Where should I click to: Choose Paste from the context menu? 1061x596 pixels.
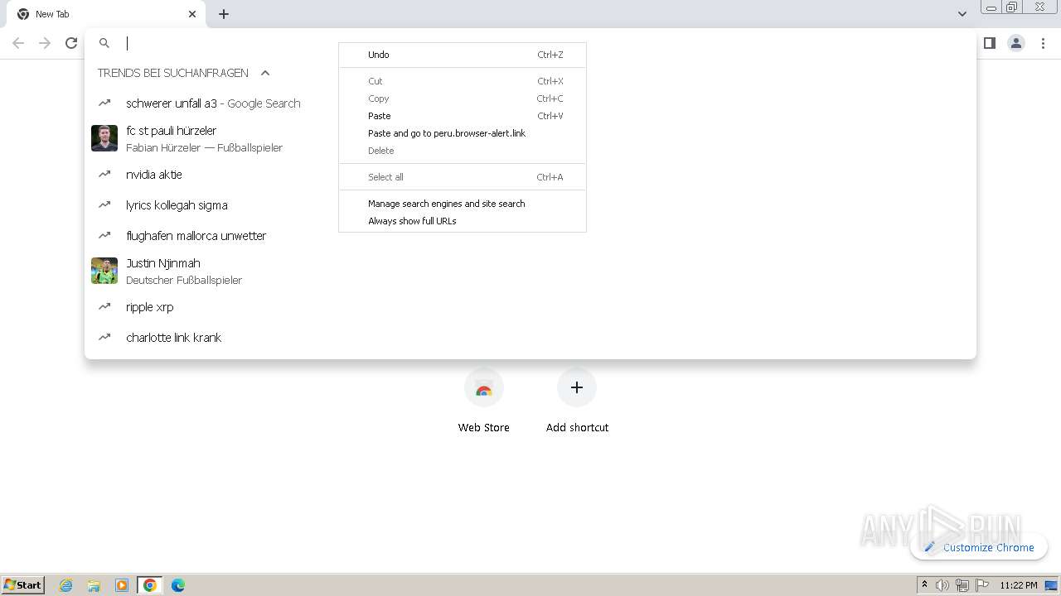(463, 116)
